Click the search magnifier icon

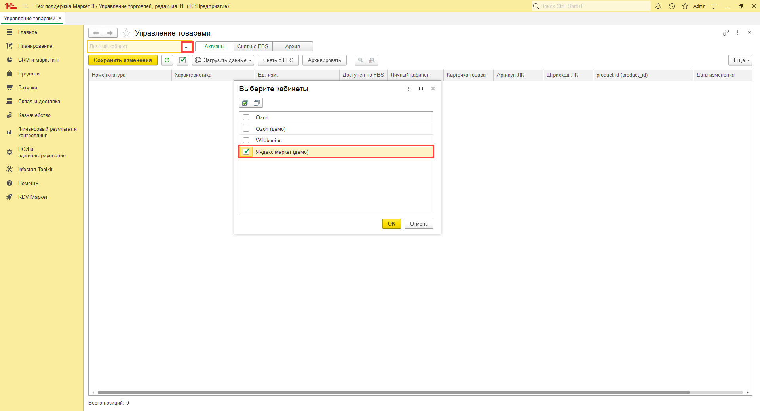[361, 60]
